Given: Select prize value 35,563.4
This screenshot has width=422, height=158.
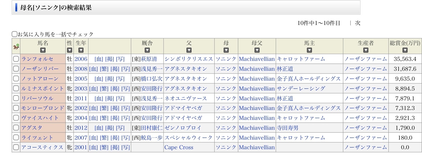Looking at the screenshot, I should click(x=405, y=59).
